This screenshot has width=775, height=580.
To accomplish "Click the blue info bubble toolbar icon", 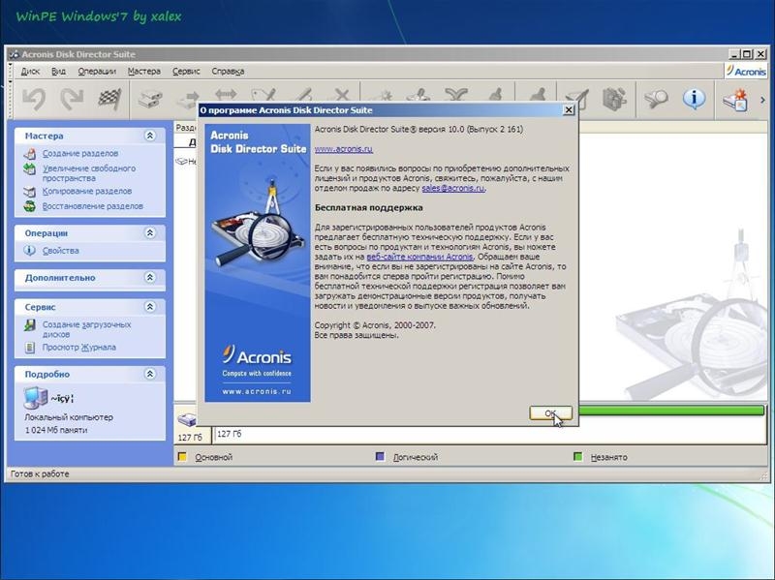I will click(694, 99).
